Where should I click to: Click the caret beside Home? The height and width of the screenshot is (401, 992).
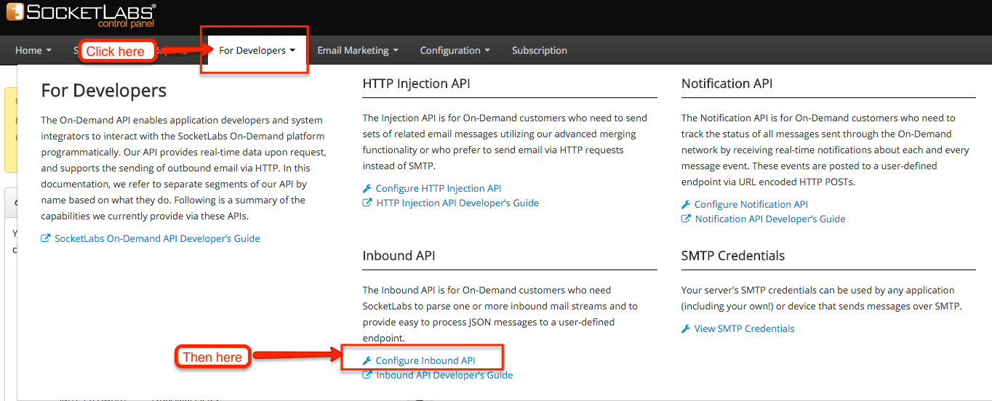pyautogui.click(x=49, y=51)
